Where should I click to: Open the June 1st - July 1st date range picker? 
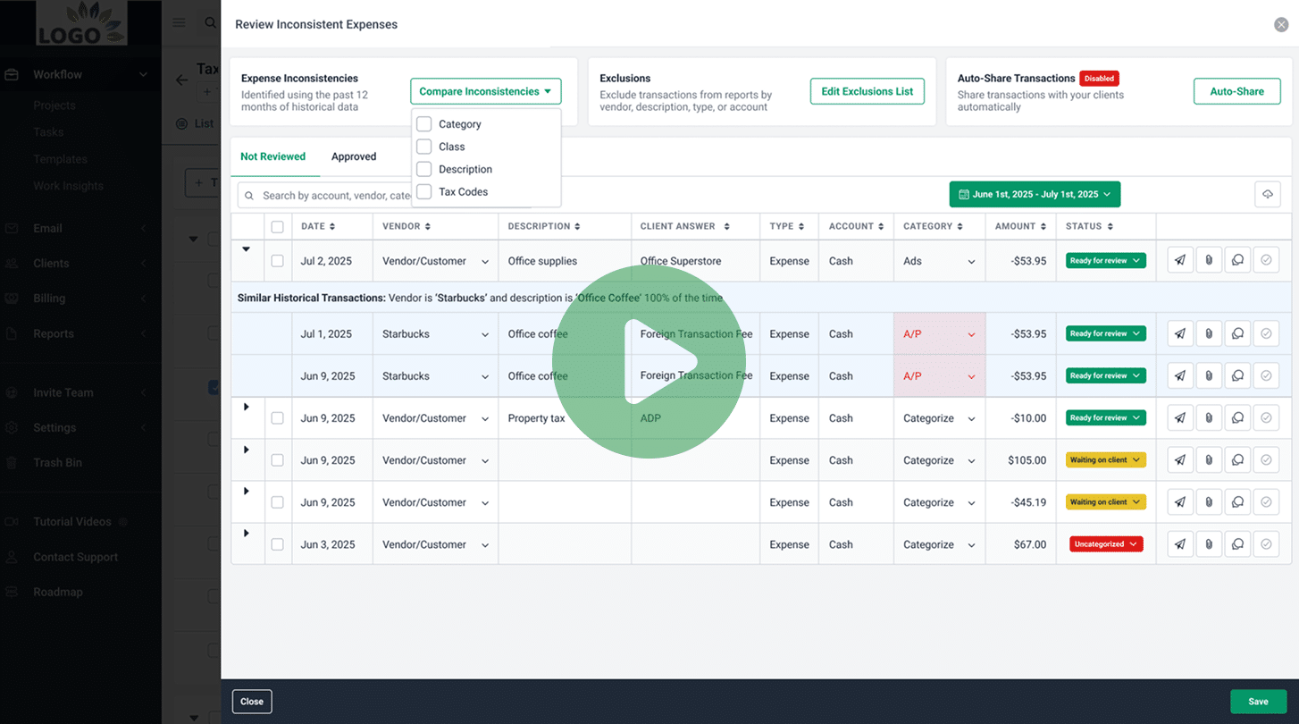(1034, 195)
